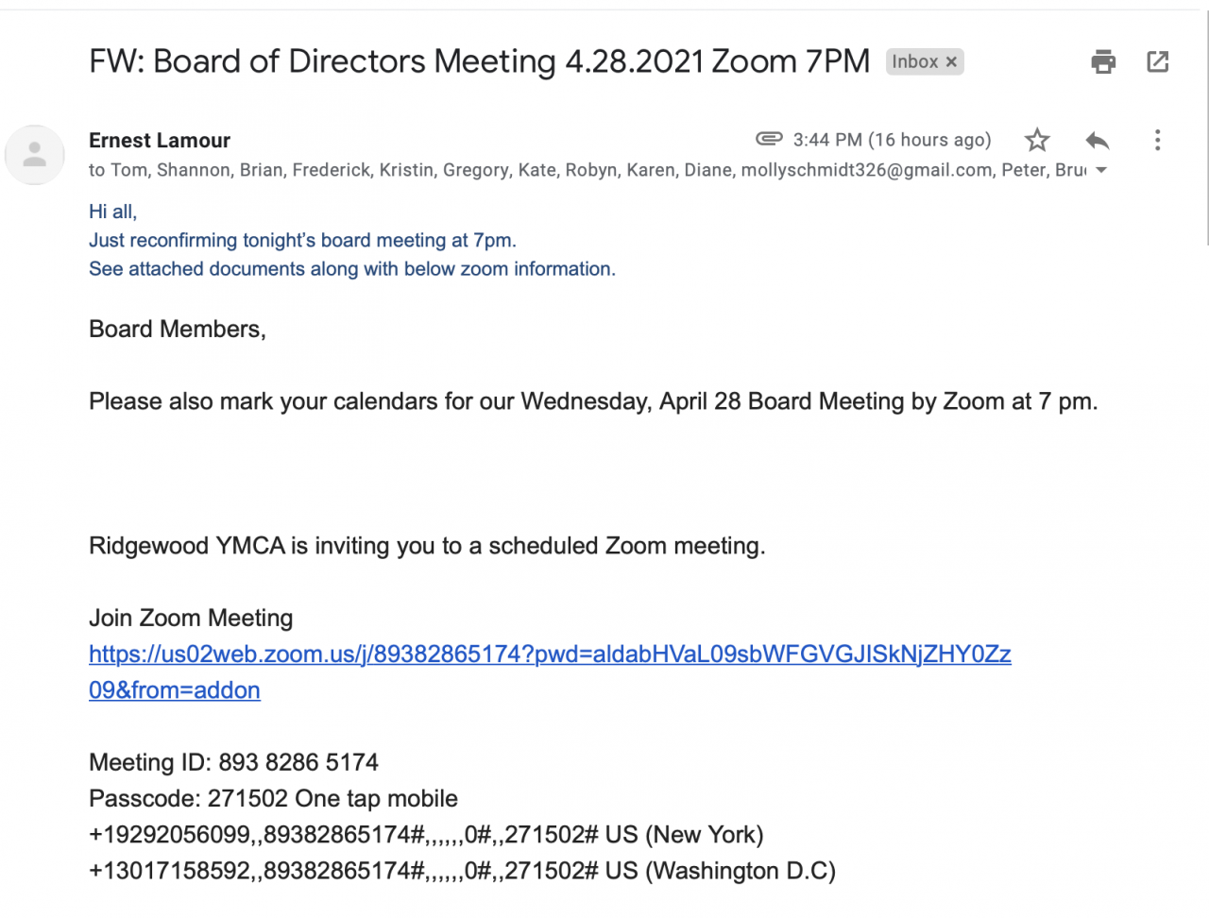Open the email in a new window
The image size is (1209, 918).
1158,62
